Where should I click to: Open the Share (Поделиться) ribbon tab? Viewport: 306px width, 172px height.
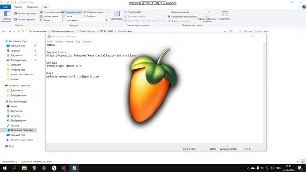(x=33, y=7)
